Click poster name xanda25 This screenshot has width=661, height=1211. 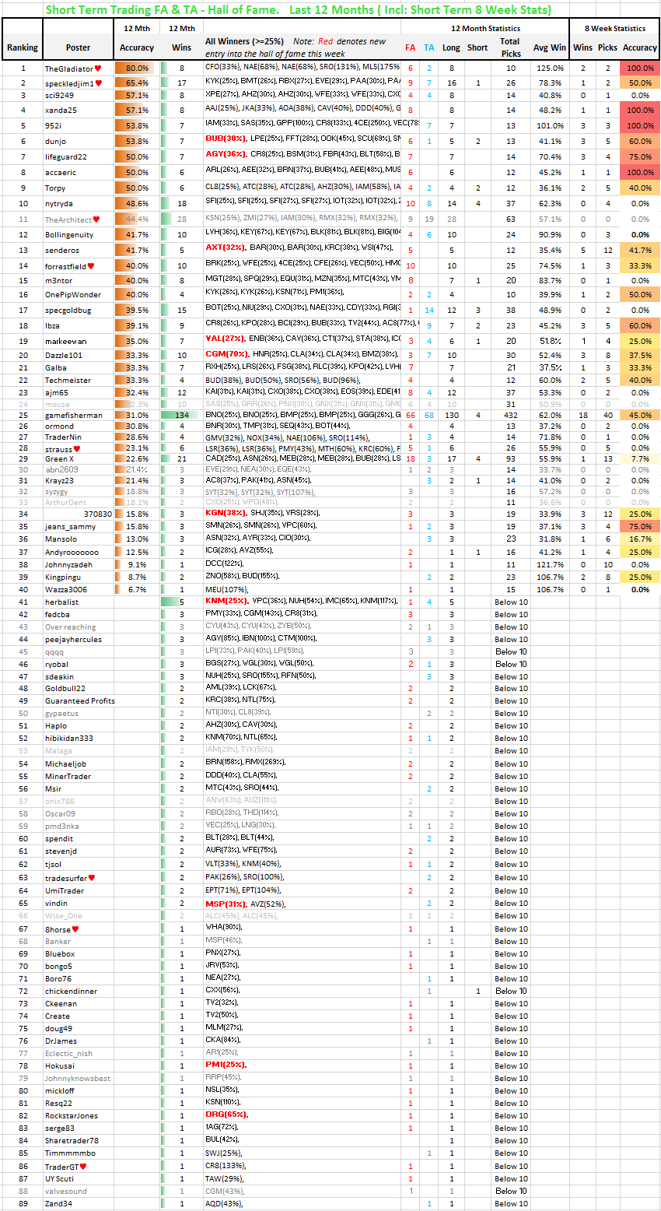pos(61,111)
